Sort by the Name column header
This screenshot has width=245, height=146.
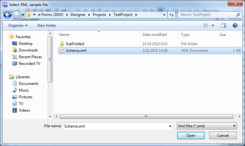[99, 34]
